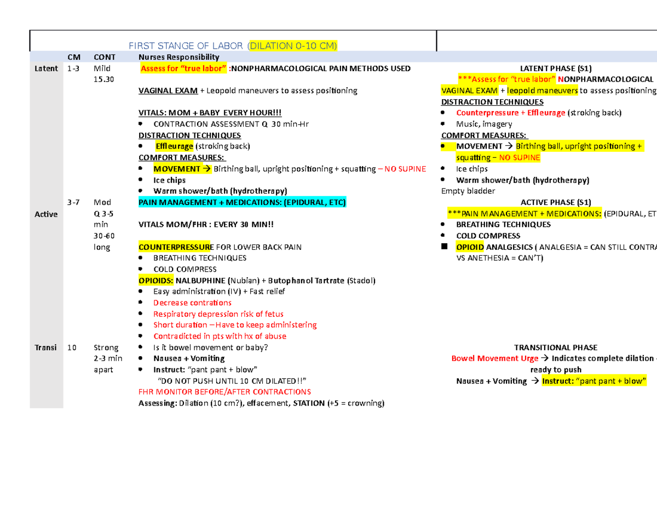Click the underlined "VAGINAL EXAM" heading

[169, 90]
